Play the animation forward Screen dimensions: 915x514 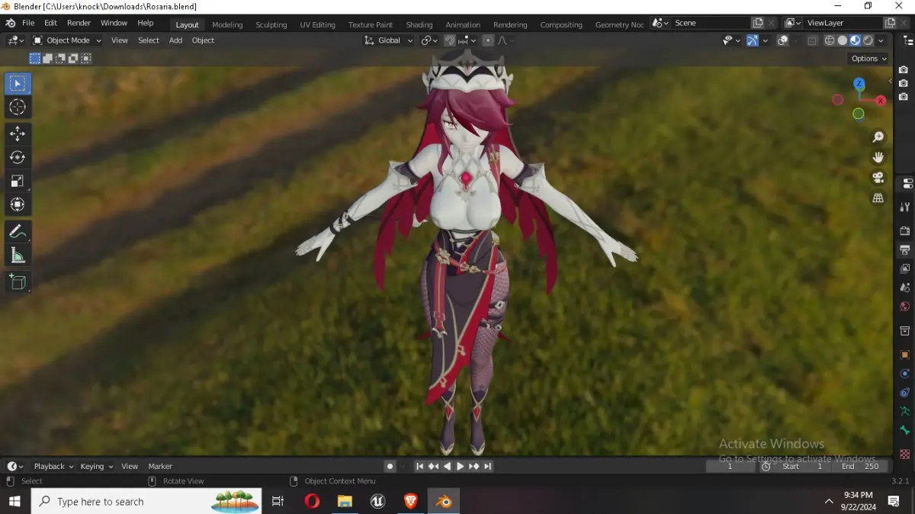tap(461, 466)
